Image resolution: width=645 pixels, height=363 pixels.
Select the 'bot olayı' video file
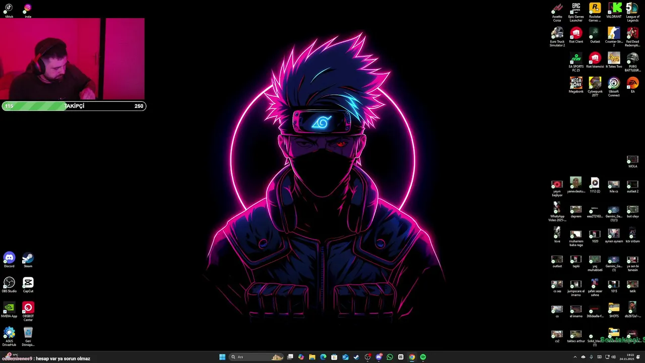pos(633,211)
